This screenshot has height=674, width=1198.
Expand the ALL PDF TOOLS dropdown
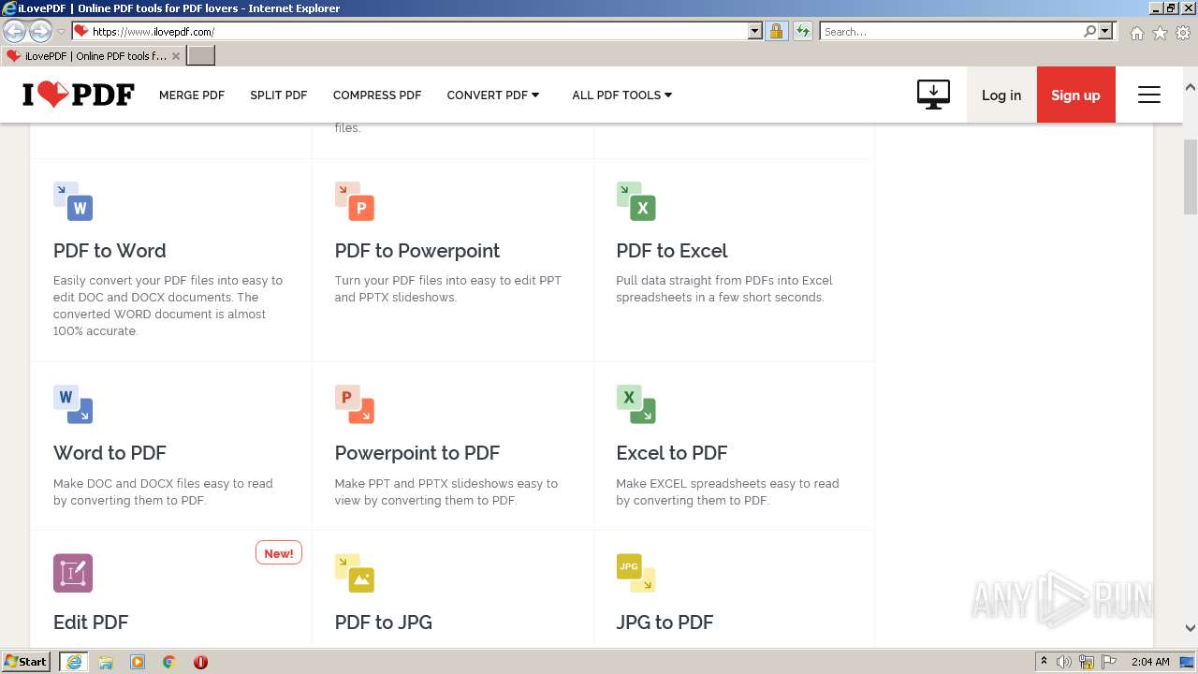[x=622, y=95]
